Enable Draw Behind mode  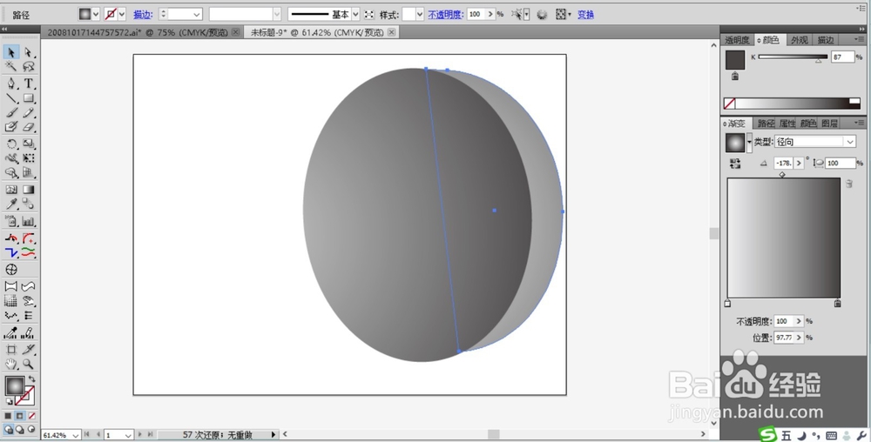click(x=19, y=429)
